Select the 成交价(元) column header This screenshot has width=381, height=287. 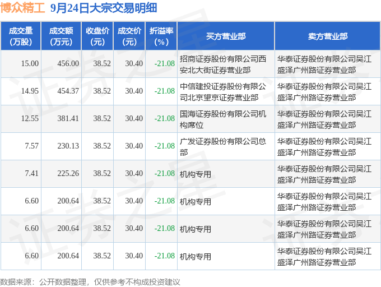click(129, 36)
